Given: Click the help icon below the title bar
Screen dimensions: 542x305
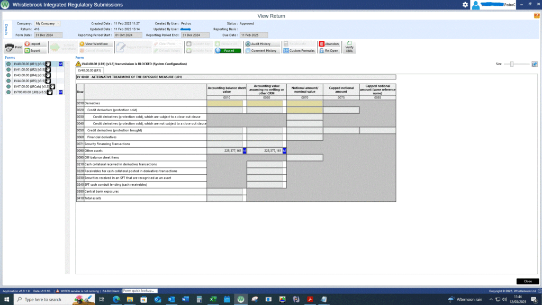Looking at the screenshot, I should pos(537,16).
